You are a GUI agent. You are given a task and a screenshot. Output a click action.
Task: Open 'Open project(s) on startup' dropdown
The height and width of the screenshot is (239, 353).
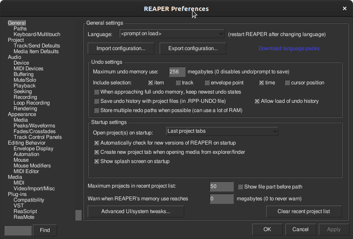(x=222, y=131)
